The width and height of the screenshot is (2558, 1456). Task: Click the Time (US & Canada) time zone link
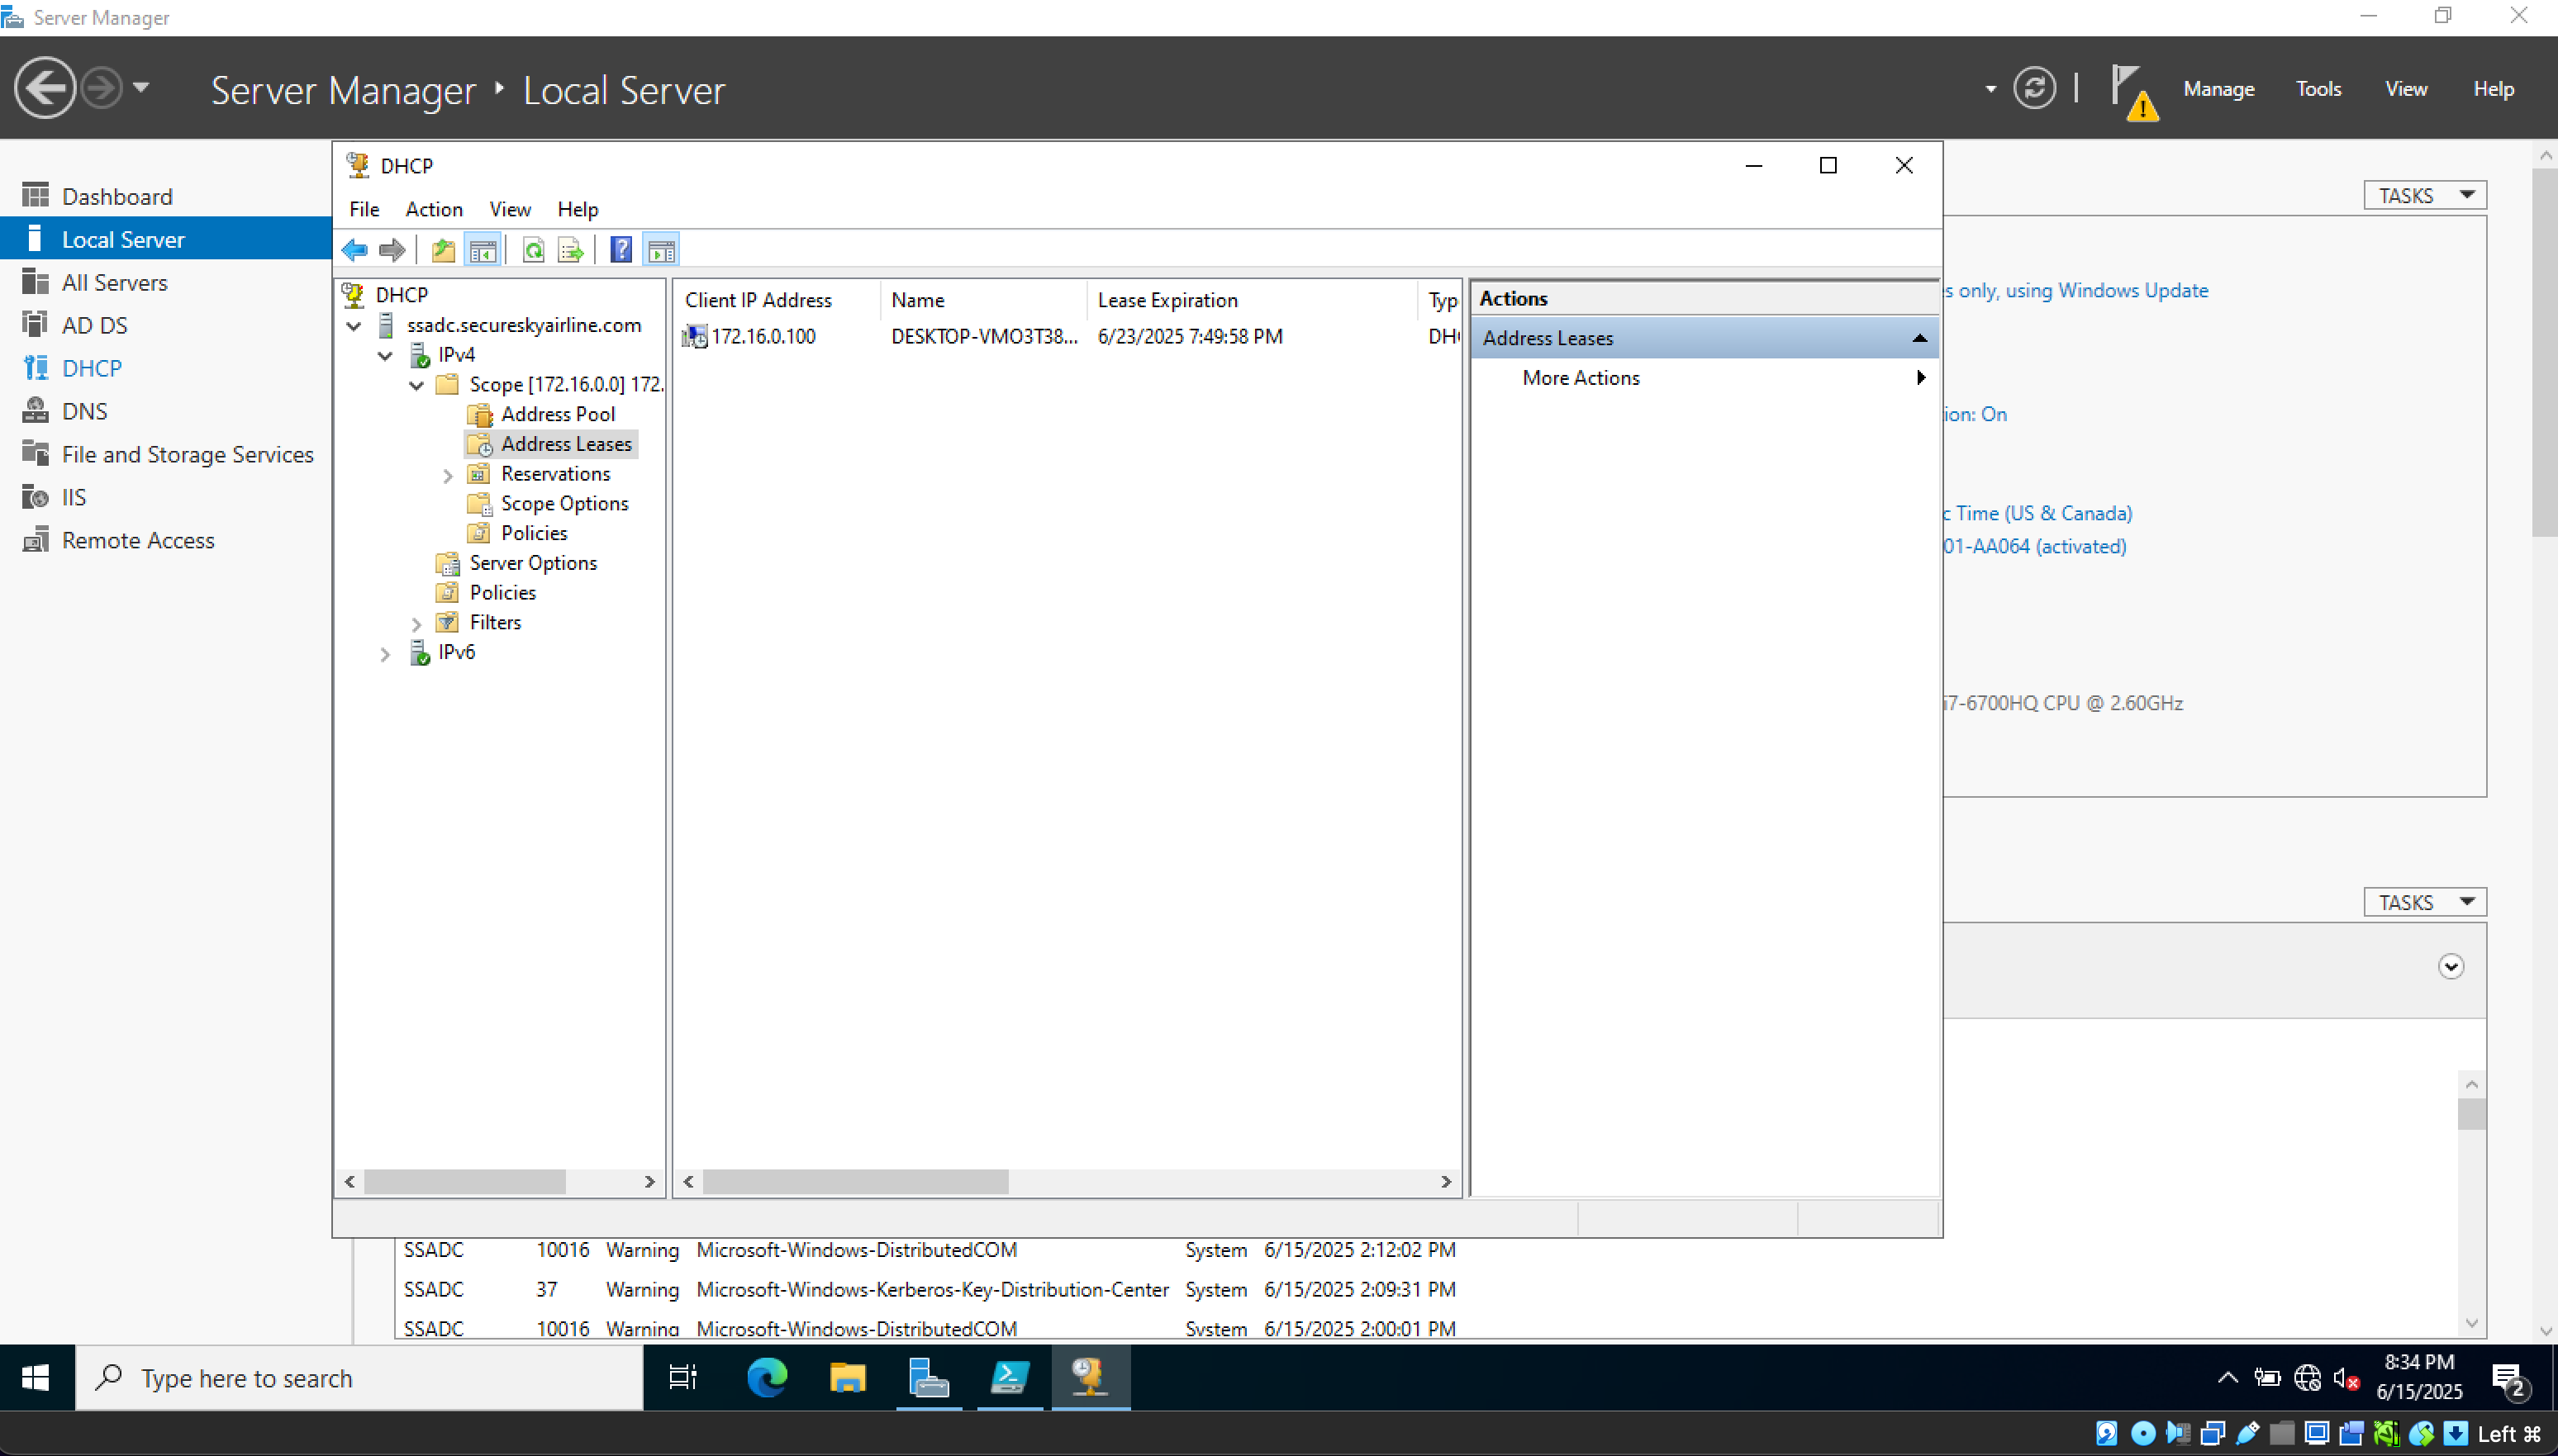[x=2037, y=513]
